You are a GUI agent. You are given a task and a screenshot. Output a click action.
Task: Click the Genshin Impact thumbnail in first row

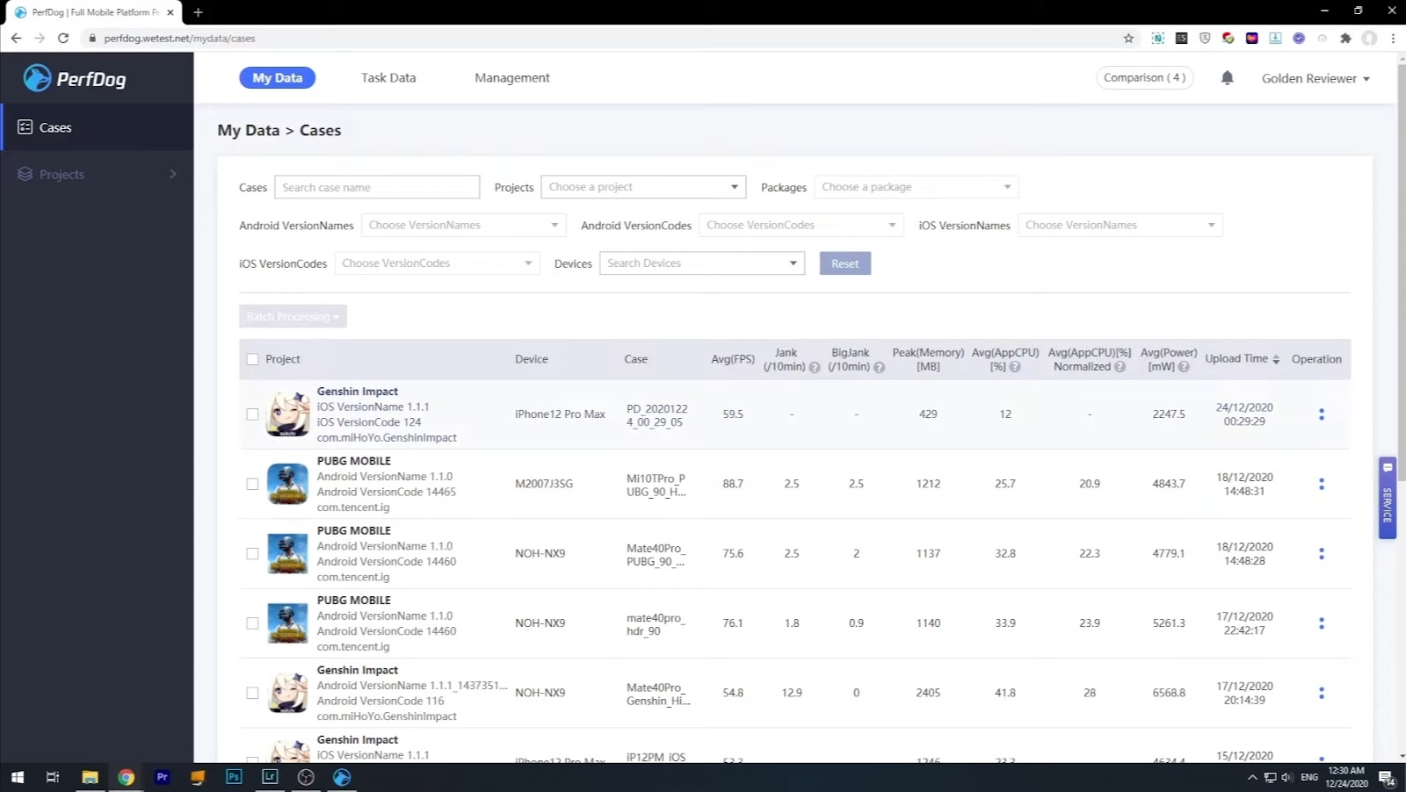point(287,414)
